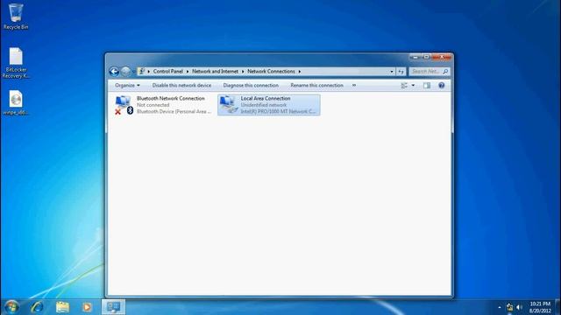Click Diagnose this connection
This screenshot has height=315, width=561.
pyautogui.click(x=251, y=86)
